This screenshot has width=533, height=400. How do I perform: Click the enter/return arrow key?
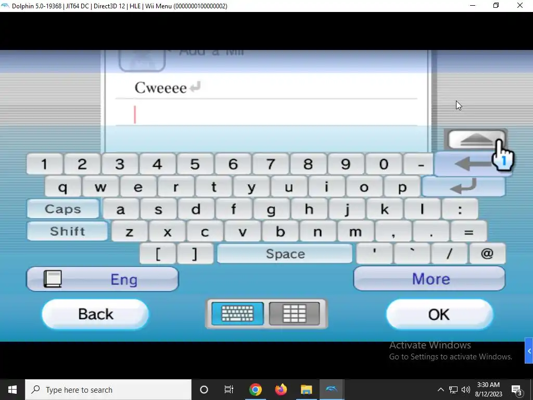pos(464,186)
